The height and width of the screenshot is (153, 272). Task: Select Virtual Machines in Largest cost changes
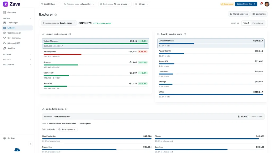(96, 43)
